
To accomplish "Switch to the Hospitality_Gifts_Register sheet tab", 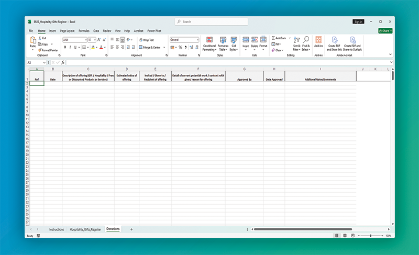I will (x=85, y=229).
